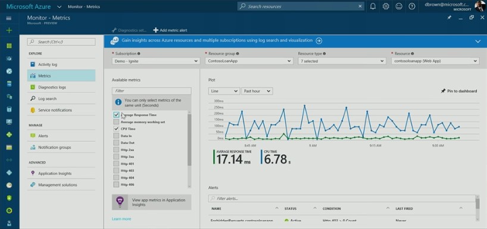Viewport: 487px width, 229px height.
Task: Open the all resources grid icon in left rail
Action: (x=9, y=46)
